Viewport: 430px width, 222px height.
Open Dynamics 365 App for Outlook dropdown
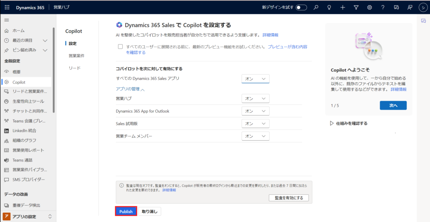click(256, 111)
